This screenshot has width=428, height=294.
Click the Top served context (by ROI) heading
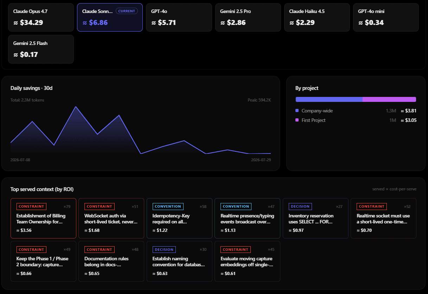point(42,189)
